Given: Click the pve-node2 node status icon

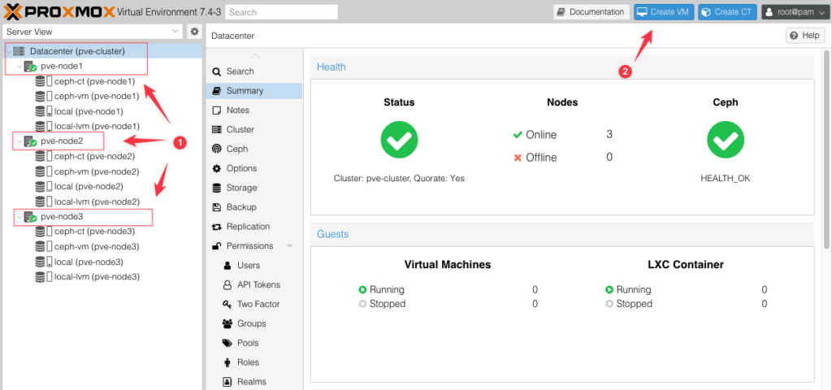Looking at the screenshot, I should 30,141.
